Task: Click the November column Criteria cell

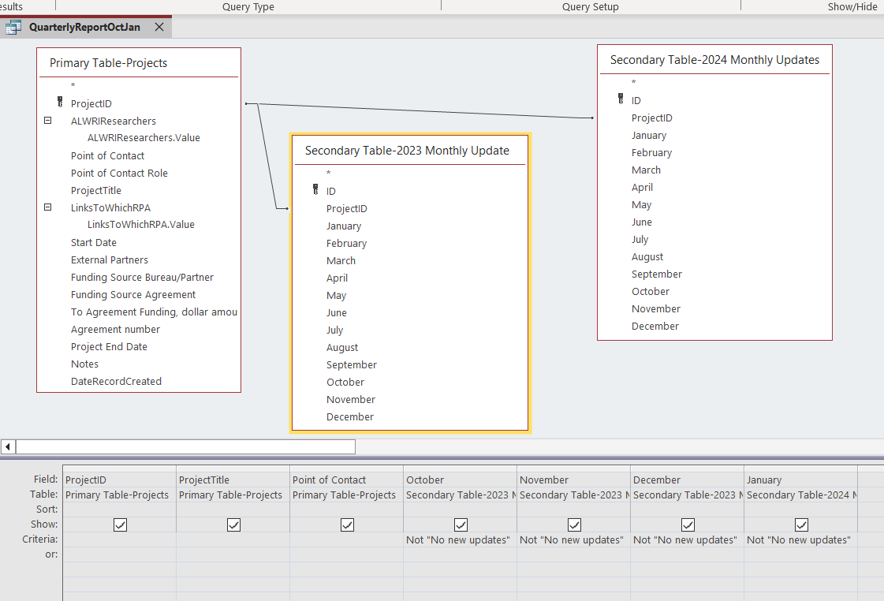Action: click(x=573, y=539)
